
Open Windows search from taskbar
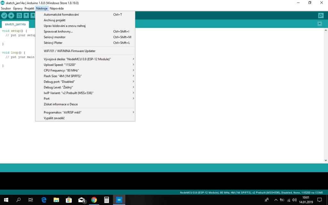(x=18, y=200)
